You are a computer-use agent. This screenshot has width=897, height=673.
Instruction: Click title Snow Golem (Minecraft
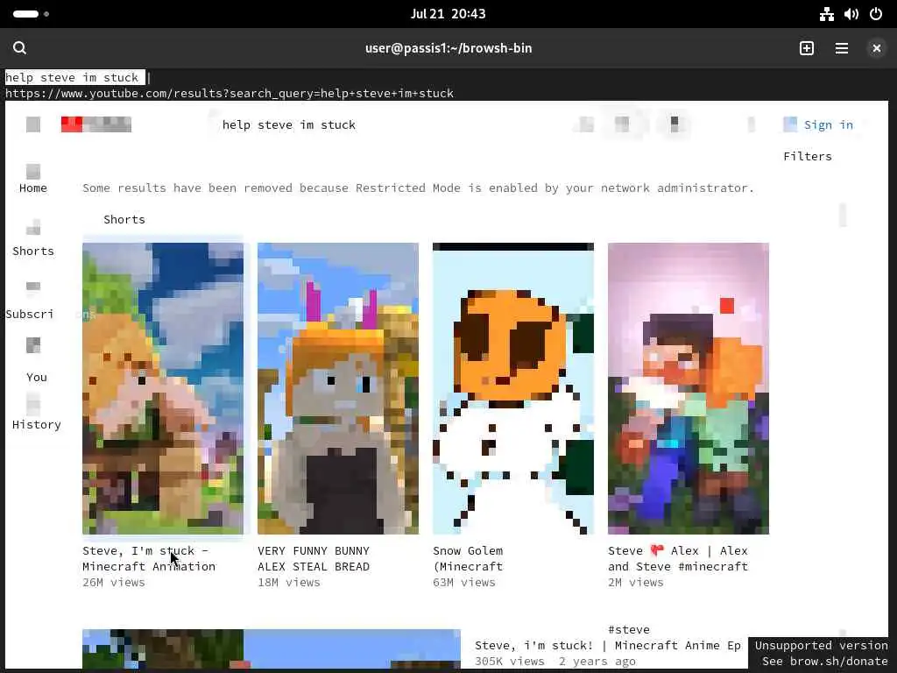(x=468, y=558)
